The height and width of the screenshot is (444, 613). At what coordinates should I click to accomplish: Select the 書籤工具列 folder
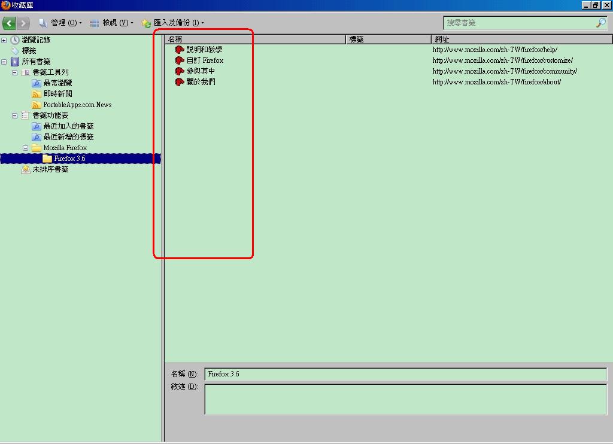(x=50, y=72)
